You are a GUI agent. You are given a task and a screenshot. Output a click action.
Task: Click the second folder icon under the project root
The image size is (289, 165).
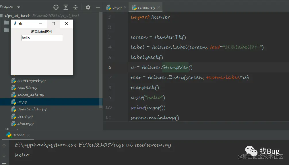pyautogui.click(x=7, y=30)
